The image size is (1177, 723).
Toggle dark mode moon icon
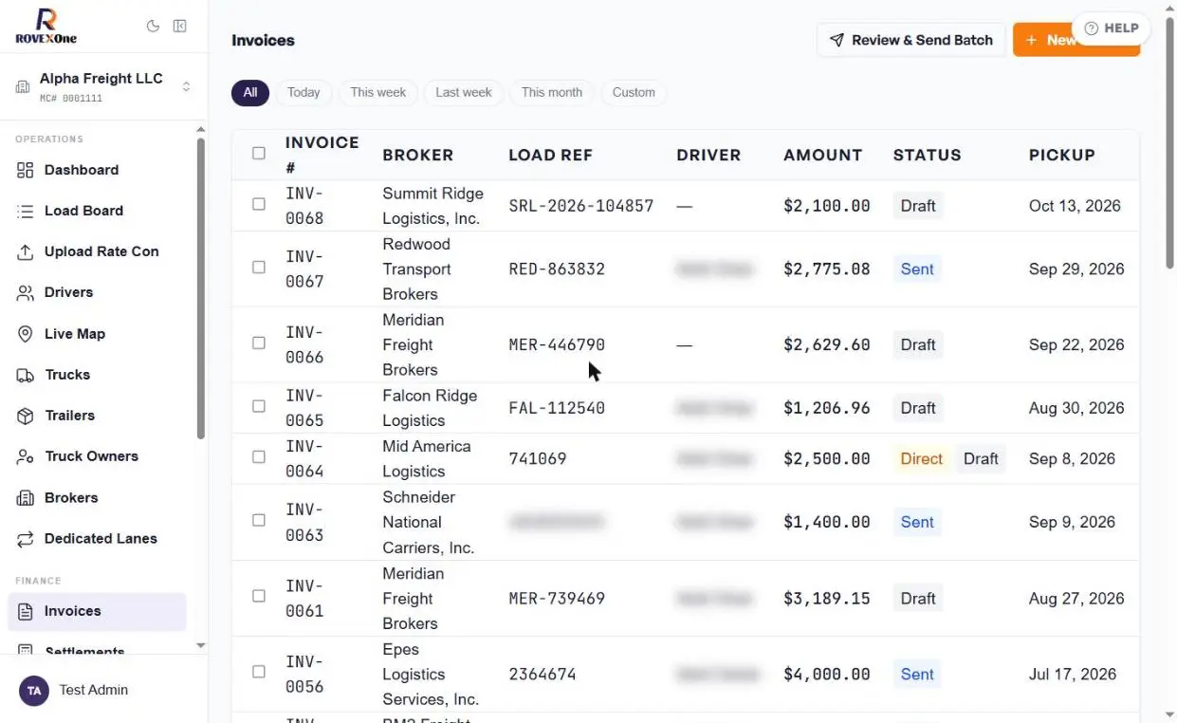153,27
